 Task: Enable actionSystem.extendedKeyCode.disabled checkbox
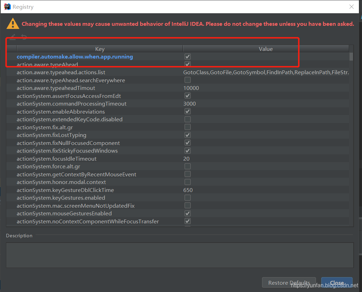(187, 119)
